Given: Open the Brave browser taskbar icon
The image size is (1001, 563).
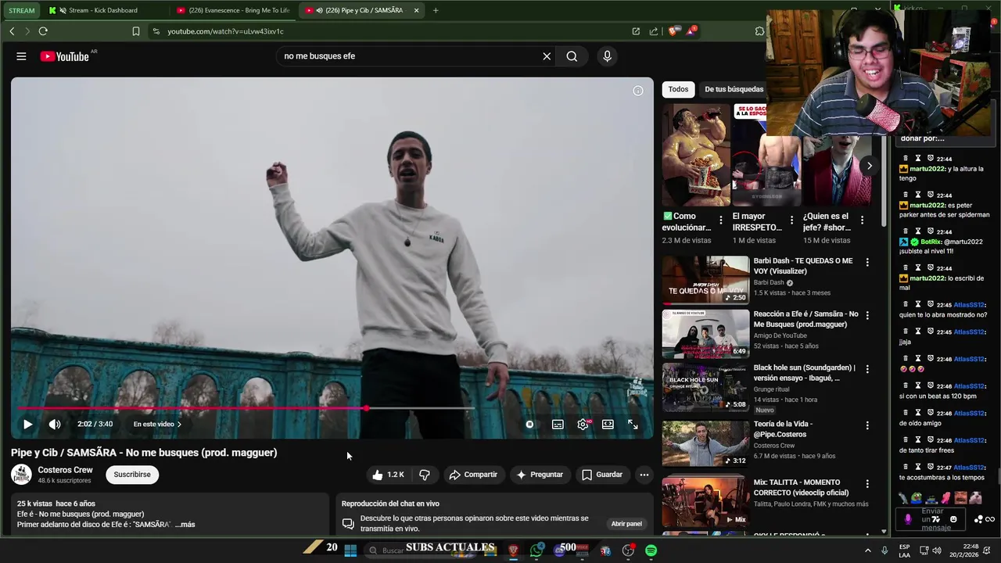Looking at the screenshot, I should coord(514,550).
